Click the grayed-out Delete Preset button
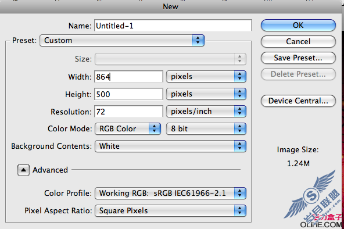 pos(298,74)
